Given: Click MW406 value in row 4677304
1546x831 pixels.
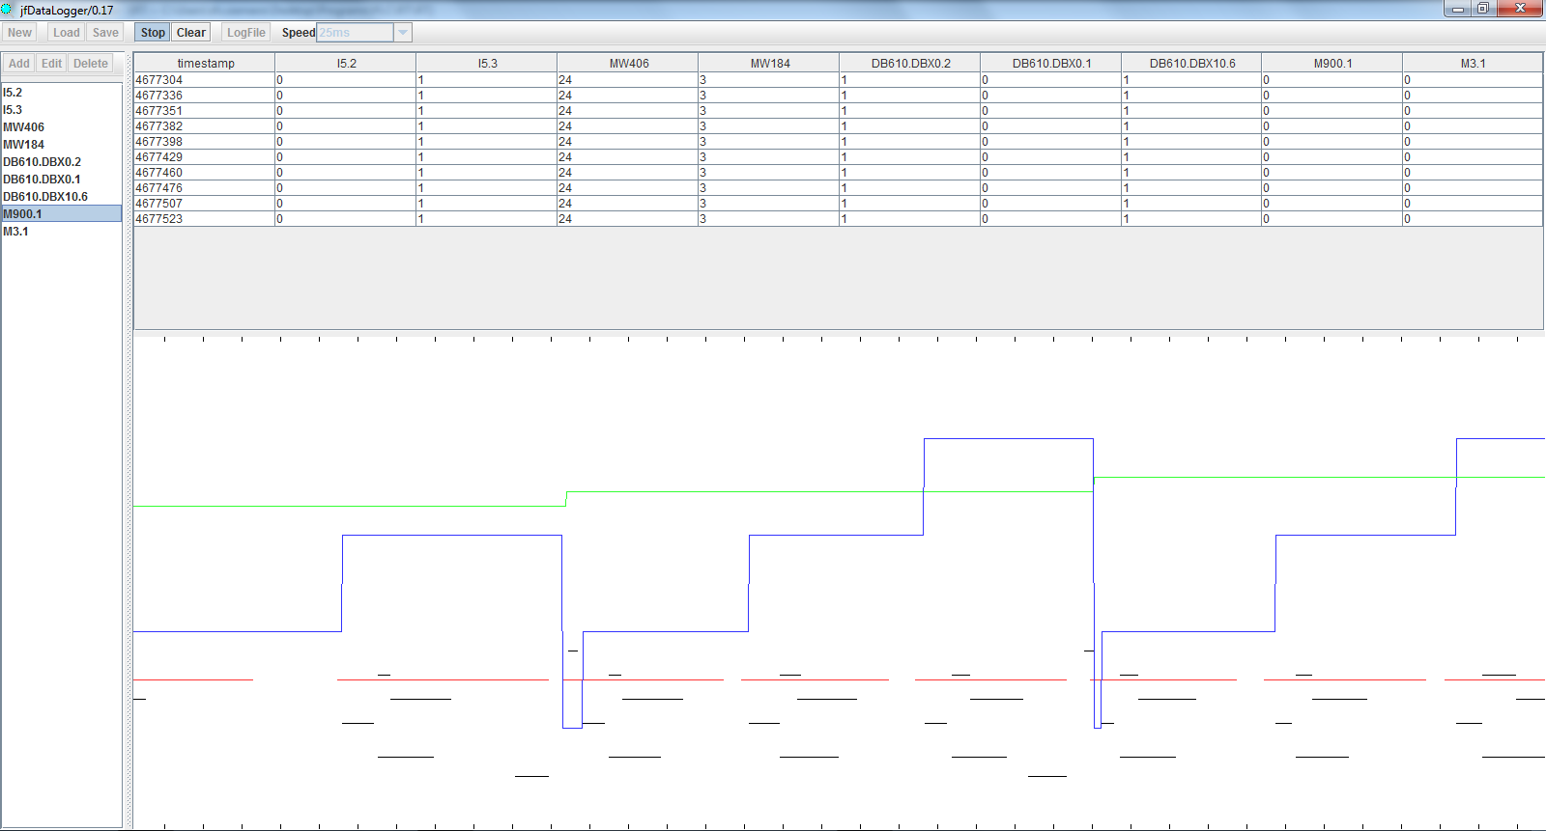Looking at the screenshot, I should tap(628, 80).
